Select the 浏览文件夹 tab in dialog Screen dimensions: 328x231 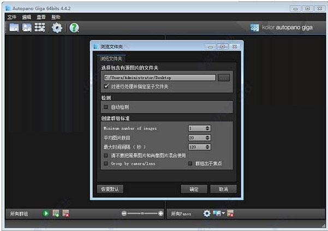coord(111,58)
